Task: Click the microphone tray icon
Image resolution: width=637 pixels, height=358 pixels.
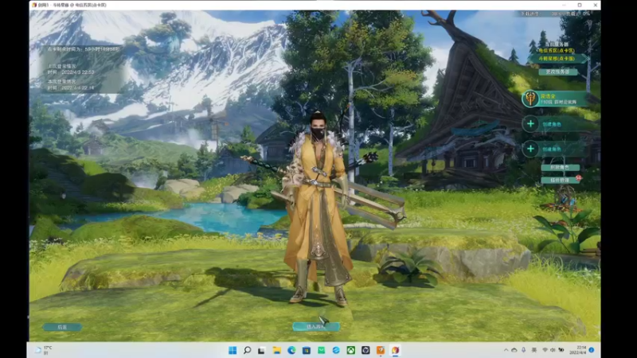Action: pyautogui.click(x=524, y=350)
